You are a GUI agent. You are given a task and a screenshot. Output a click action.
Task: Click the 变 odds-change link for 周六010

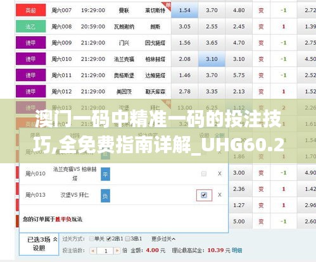point(261,59)
